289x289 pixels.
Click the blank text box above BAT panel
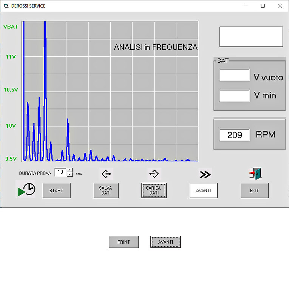[x=251, y=37]
